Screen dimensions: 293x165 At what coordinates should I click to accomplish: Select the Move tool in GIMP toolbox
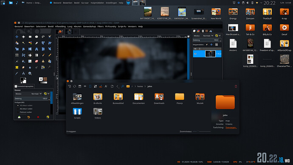(17, 37)
